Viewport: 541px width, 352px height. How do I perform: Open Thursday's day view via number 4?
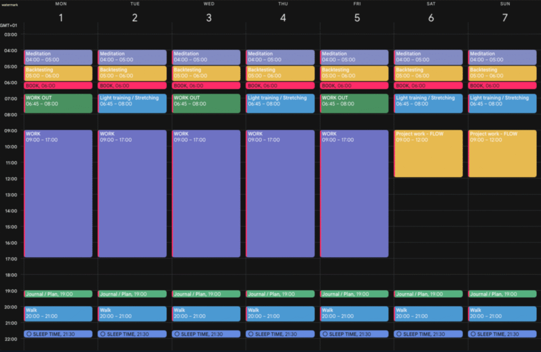[x=283, y=17]
